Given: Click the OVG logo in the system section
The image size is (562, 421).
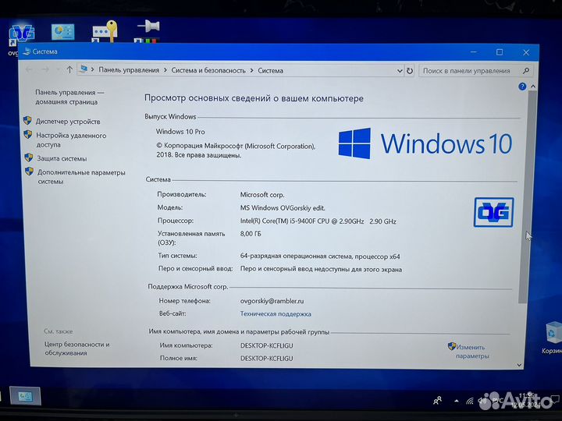Looking at the screenshot, I should (494, 212).
